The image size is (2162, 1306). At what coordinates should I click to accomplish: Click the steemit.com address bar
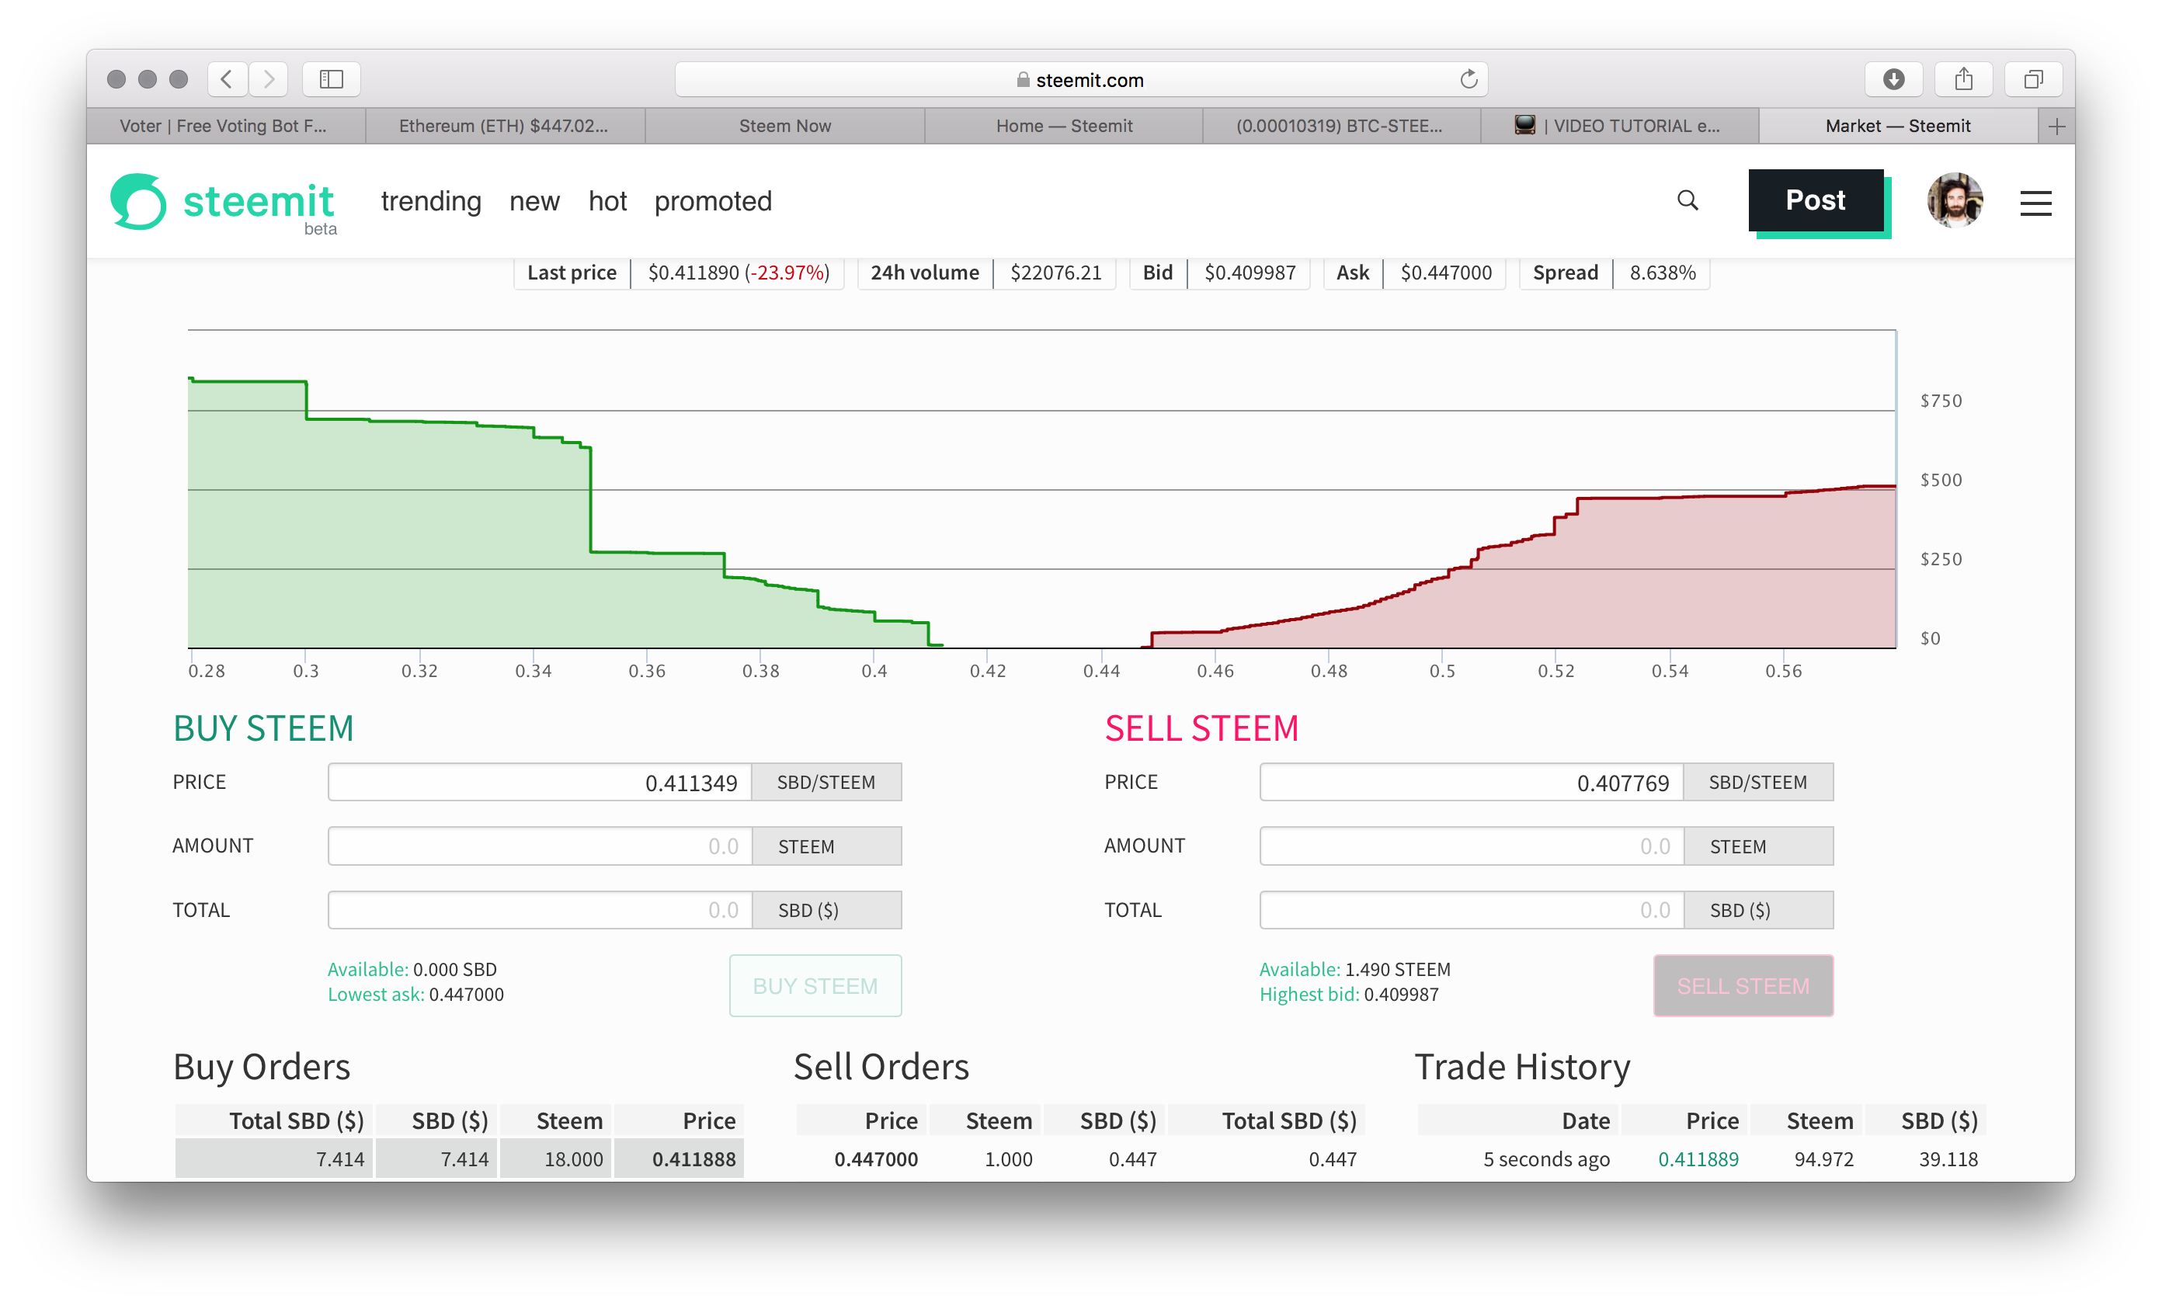pos(1081,80)
